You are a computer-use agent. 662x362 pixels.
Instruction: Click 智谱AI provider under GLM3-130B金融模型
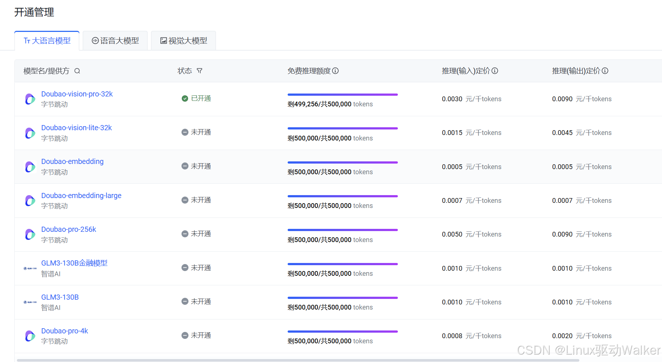click(x=51, y=274)
